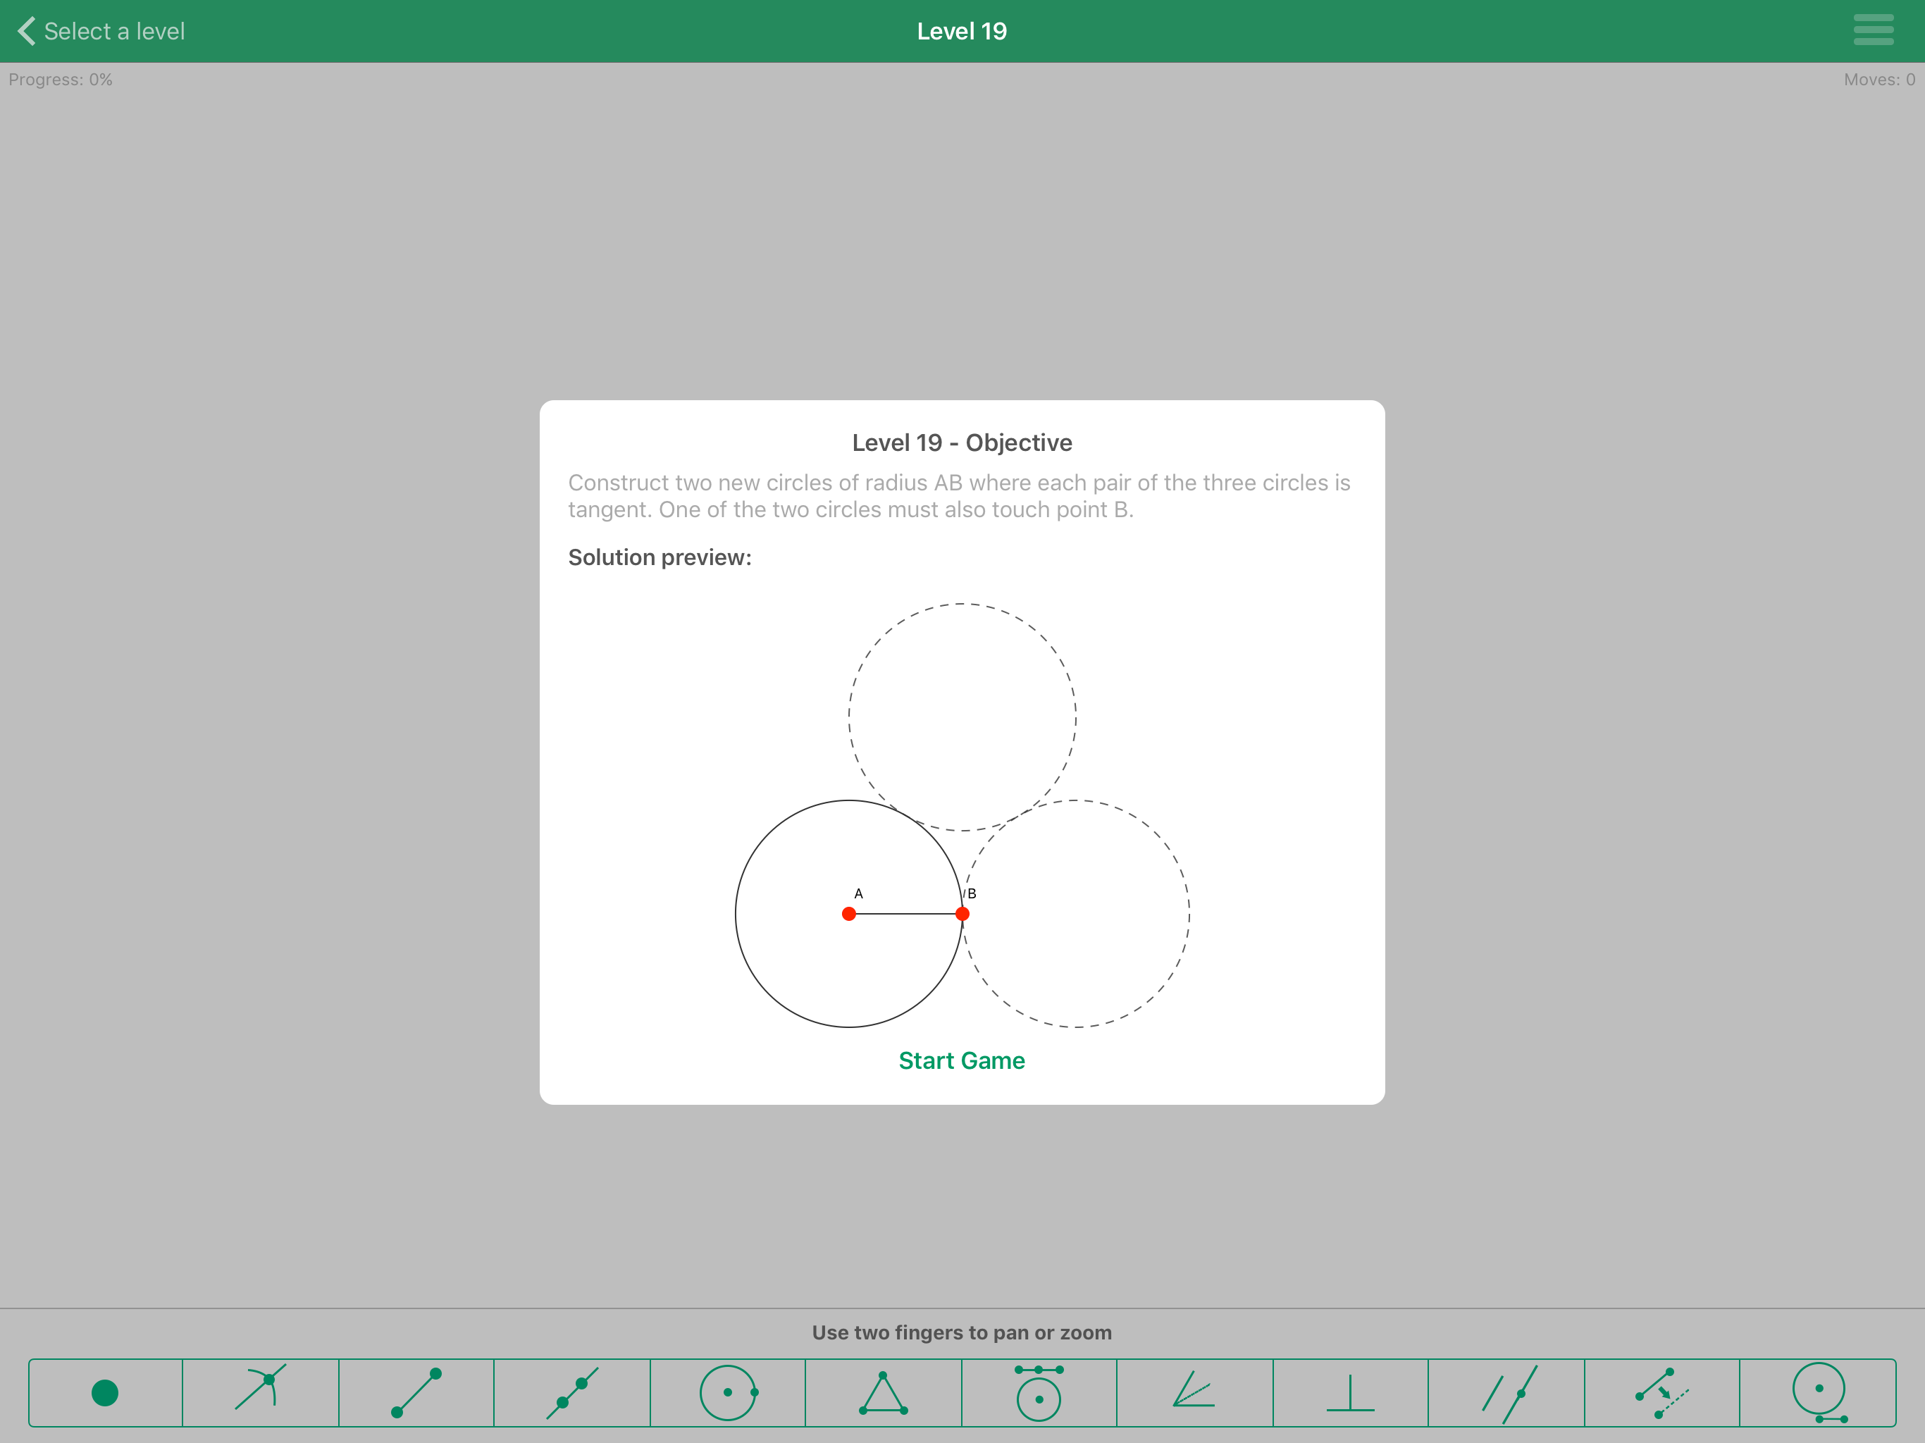Click red point B in preview
This screenshot has height=1443, width=1925.
(962, 914)
